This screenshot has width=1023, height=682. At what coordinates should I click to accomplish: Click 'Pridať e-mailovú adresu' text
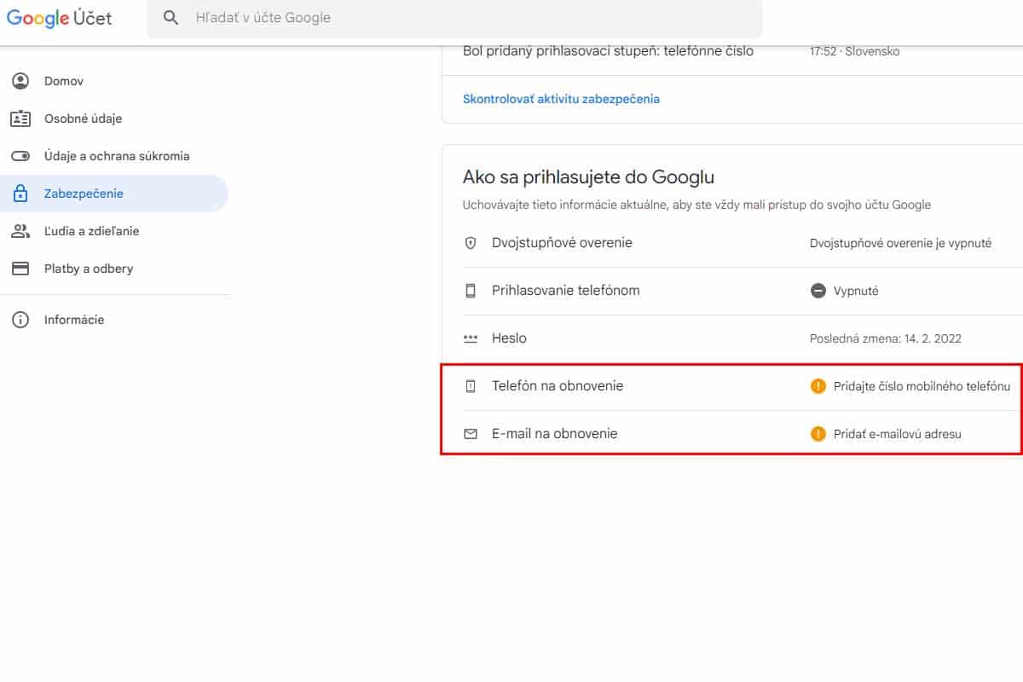898,434
